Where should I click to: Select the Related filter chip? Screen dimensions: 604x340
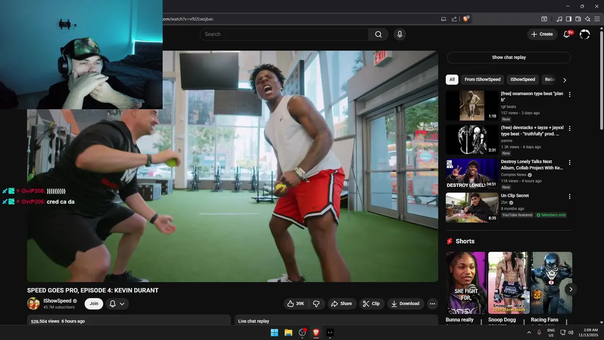[x=550, y=79]
